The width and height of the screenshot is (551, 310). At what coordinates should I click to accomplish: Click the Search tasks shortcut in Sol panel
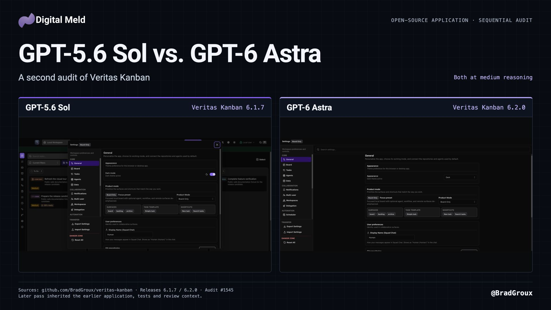pyautogui.click(x=199, y=211)
